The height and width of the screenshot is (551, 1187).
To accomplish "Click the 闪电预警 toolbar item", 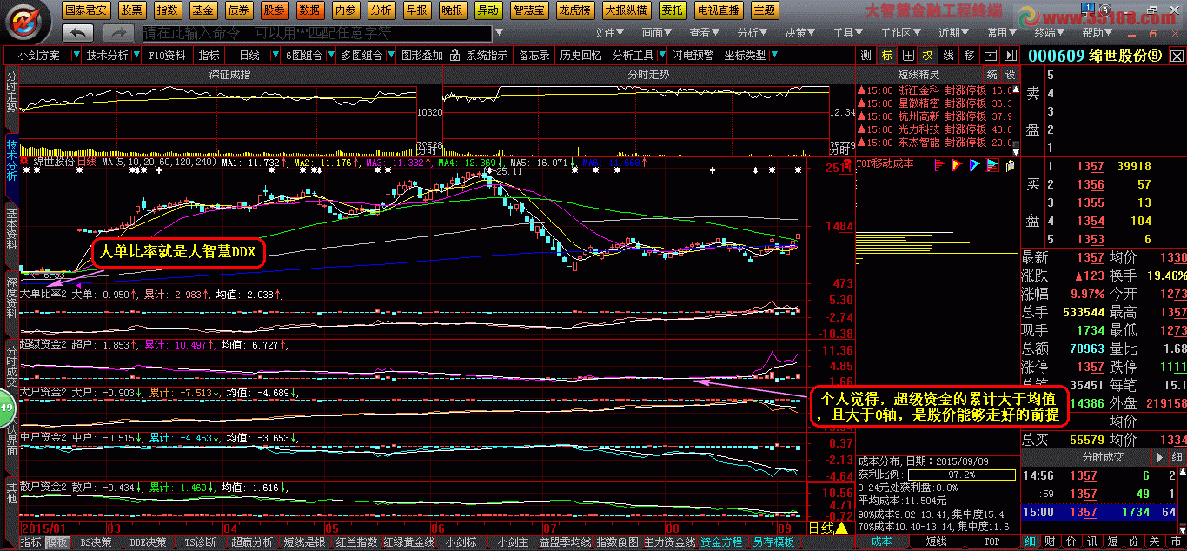I will coord(693,55).
